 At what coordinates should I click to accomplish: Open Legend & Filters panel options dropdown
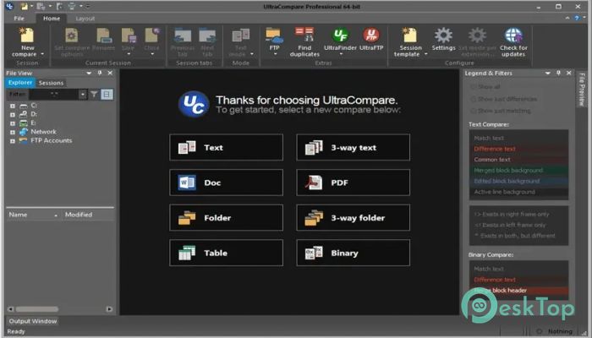click(547, 73)
